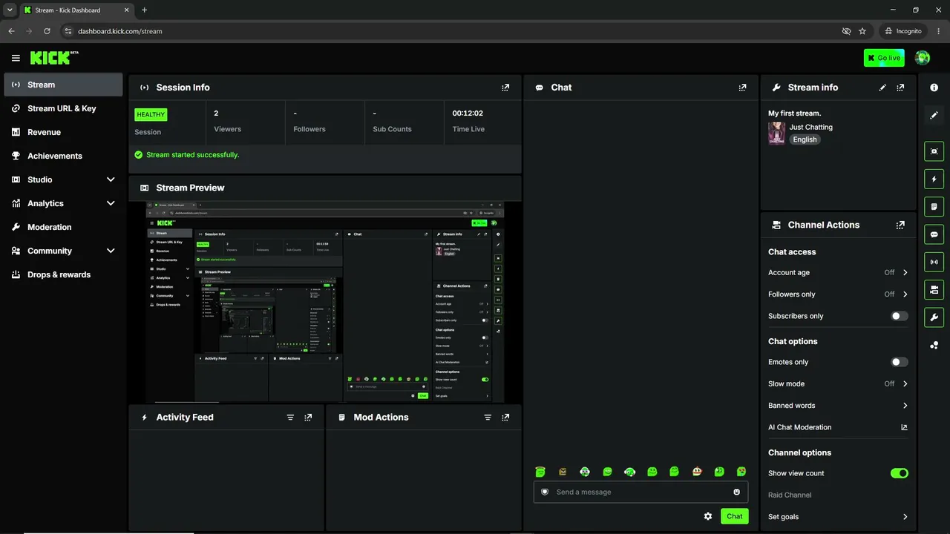Toggle the channel actions icon in right sidebar
Image resolution: width=950 pixels, height=534 pixels.
click(x=934, y=289)
